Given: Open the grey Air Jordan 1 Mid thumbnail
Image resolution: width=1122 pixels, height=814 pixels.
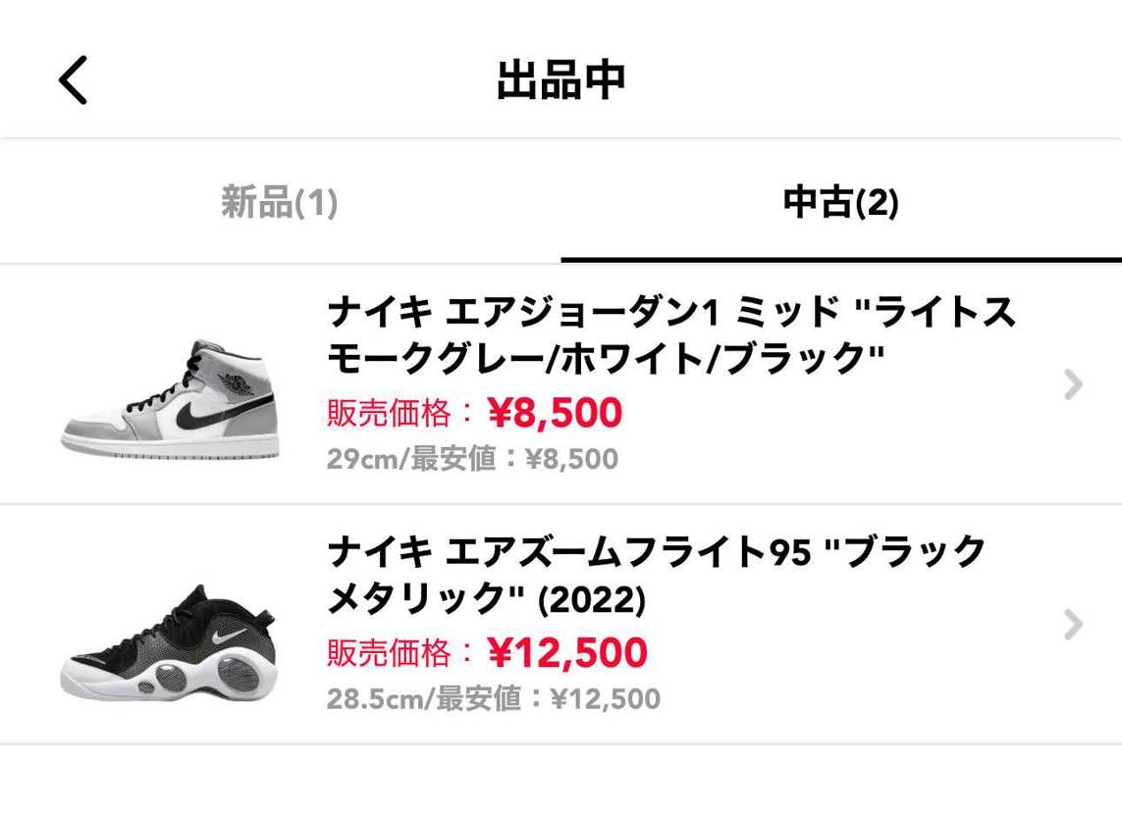Looking at the screenshot, I should 170,399.
